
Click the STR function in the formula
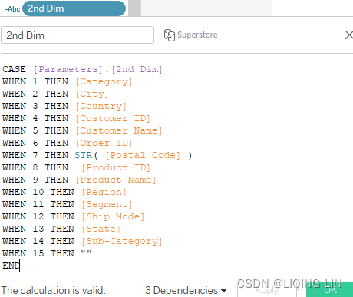point(83,155)
